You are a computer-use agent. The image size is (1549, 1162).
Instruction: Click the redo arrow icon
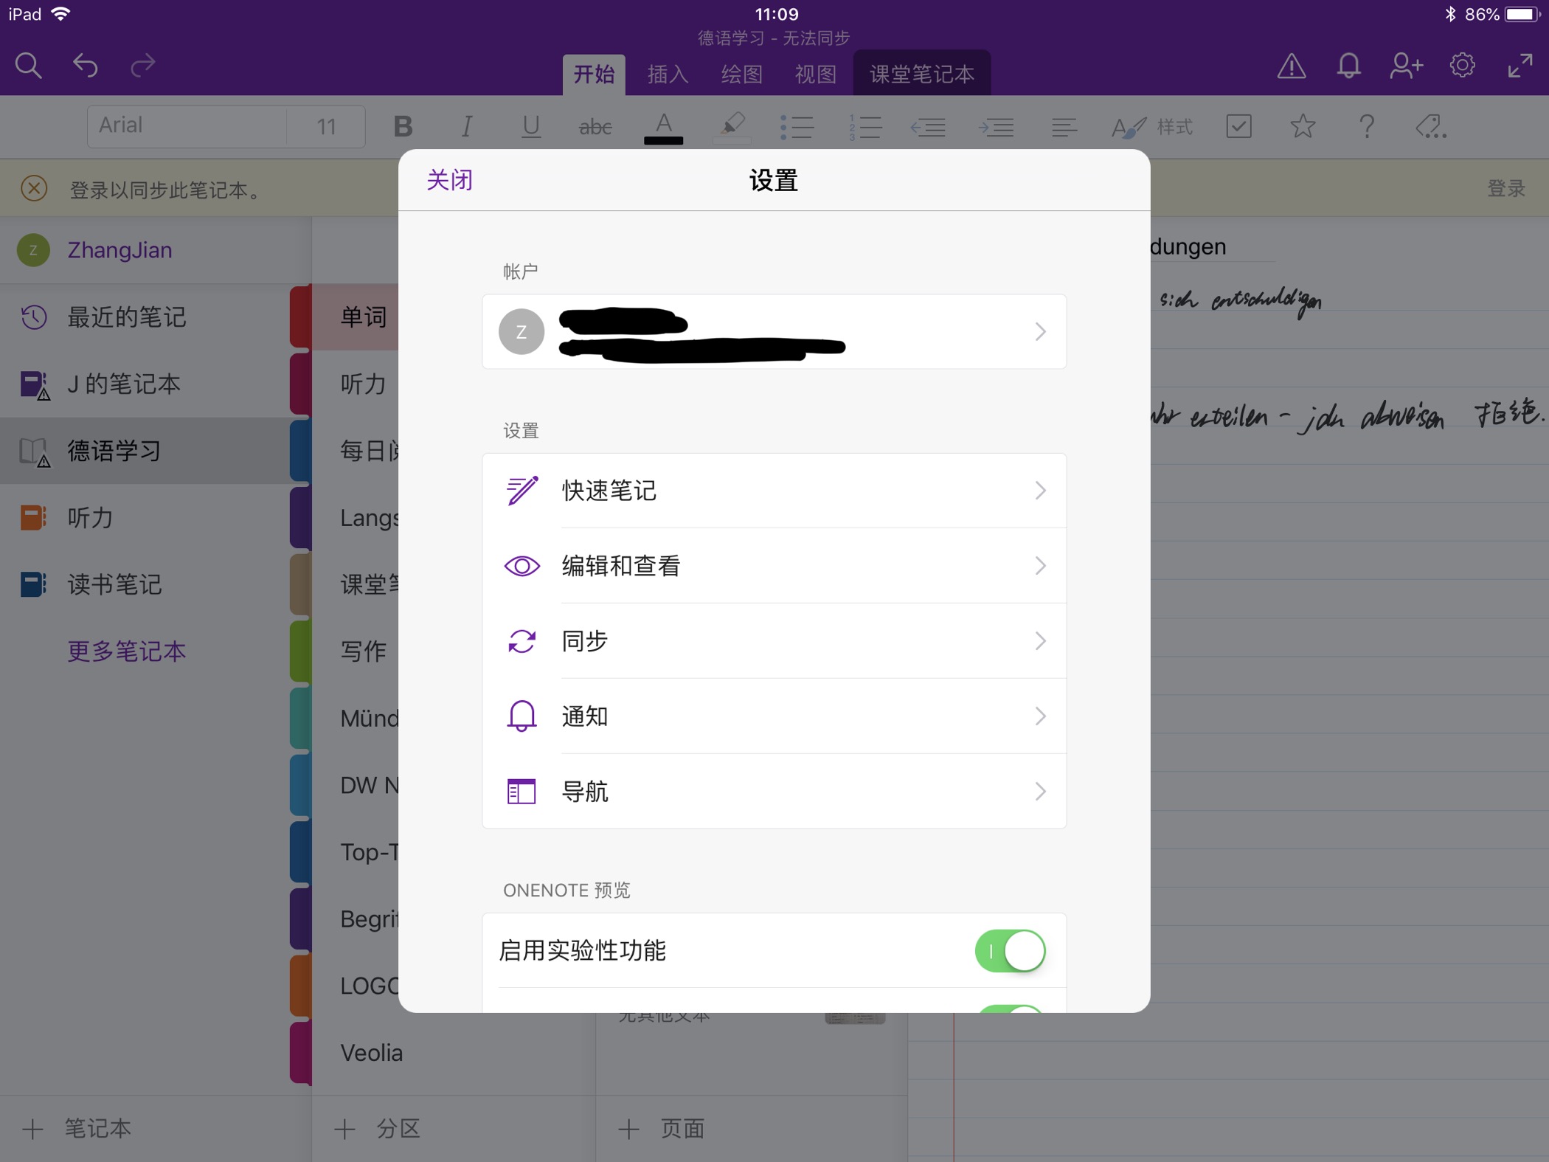[142, 66]
